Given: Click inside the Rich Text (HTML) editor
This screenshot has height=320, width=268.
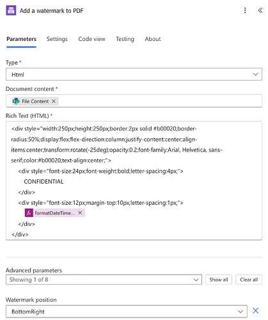Looking at the screenshot, I should (x=134, y=181).
